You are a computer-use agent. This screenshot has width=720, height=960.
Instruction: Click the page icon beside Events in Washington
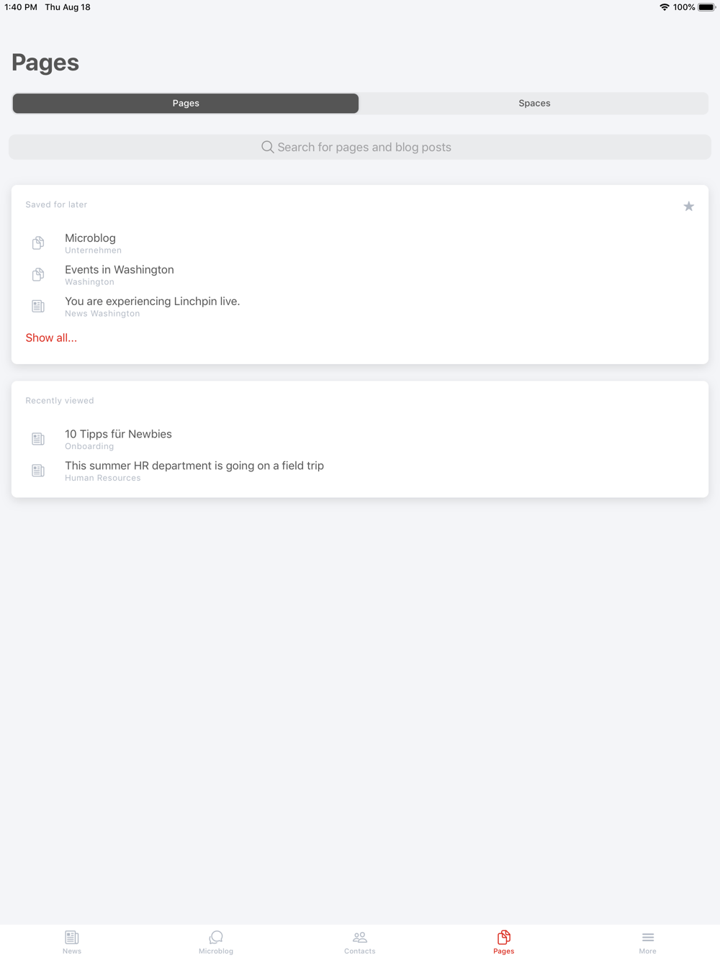[x=38, y=275]
